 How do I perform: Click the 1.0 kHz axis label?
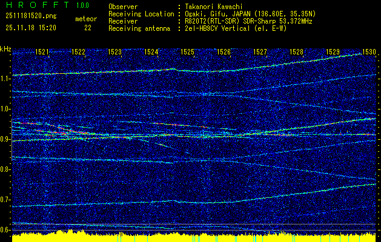click(x=6, y=109)
